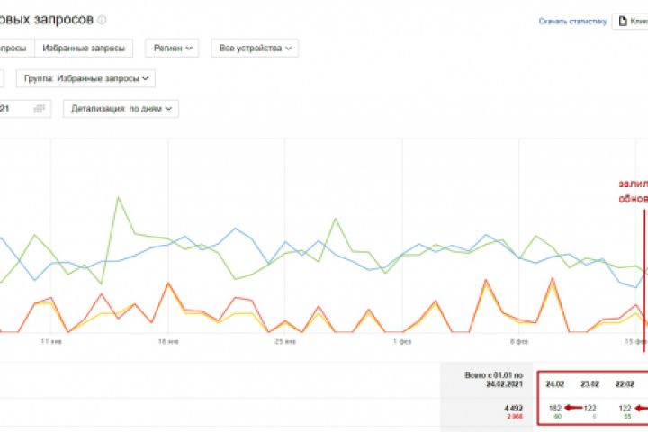Click the document icon in the top-right button
This screenshot has height=432, width=648.
[x=623, y=21]
